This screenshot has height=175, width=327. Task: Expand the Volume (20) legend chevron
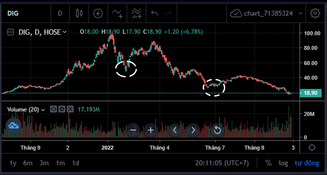43,109
